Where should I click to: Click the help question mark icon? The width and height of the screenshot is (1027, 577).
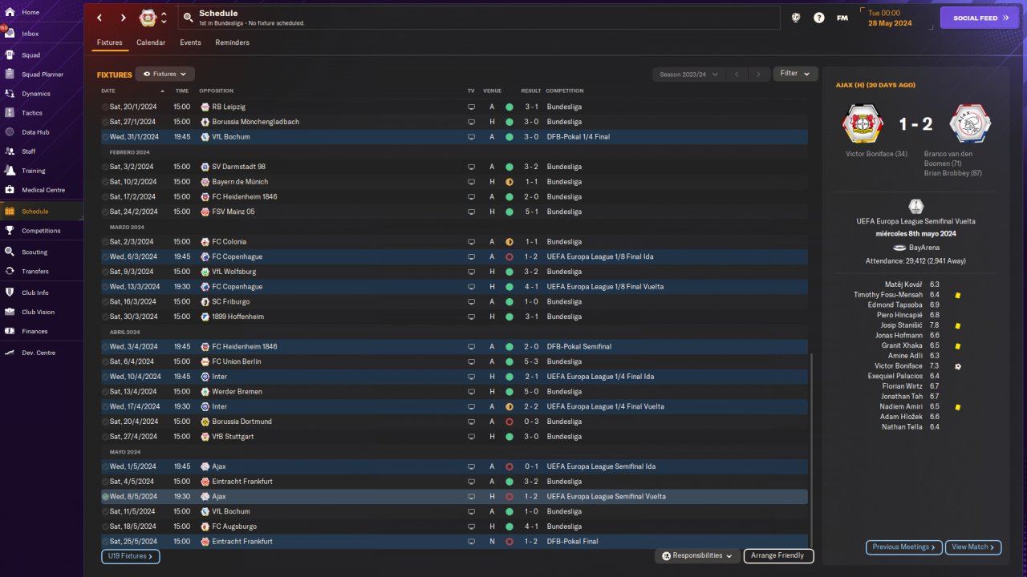[818, 18]
